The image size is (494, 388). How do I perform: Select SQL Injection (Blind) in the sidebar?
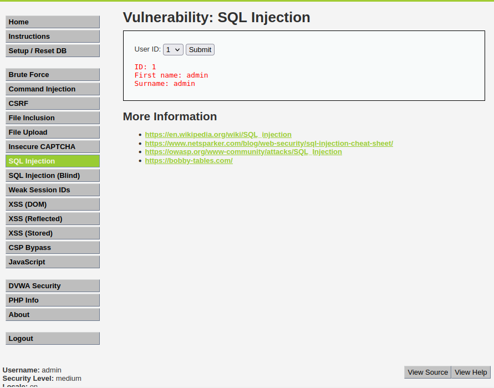(52, 175)
